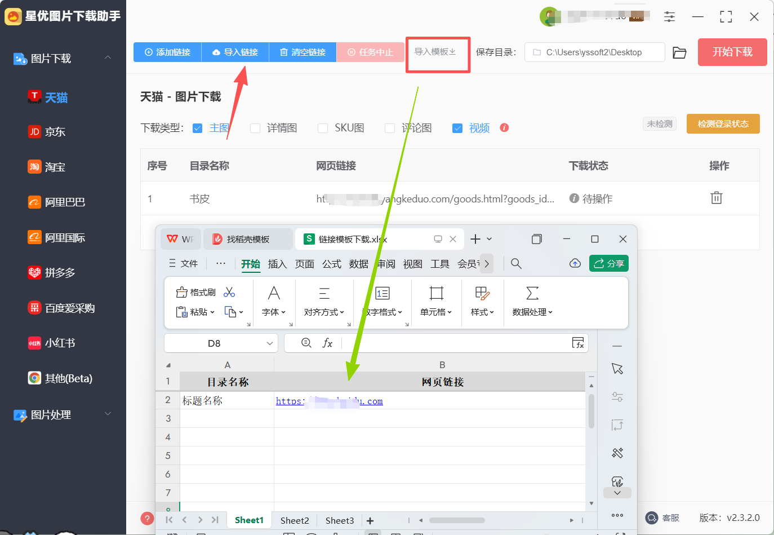Open the 京东 downloader
The height and width of the screenshot is (535, 774).
tap(47, 132)
